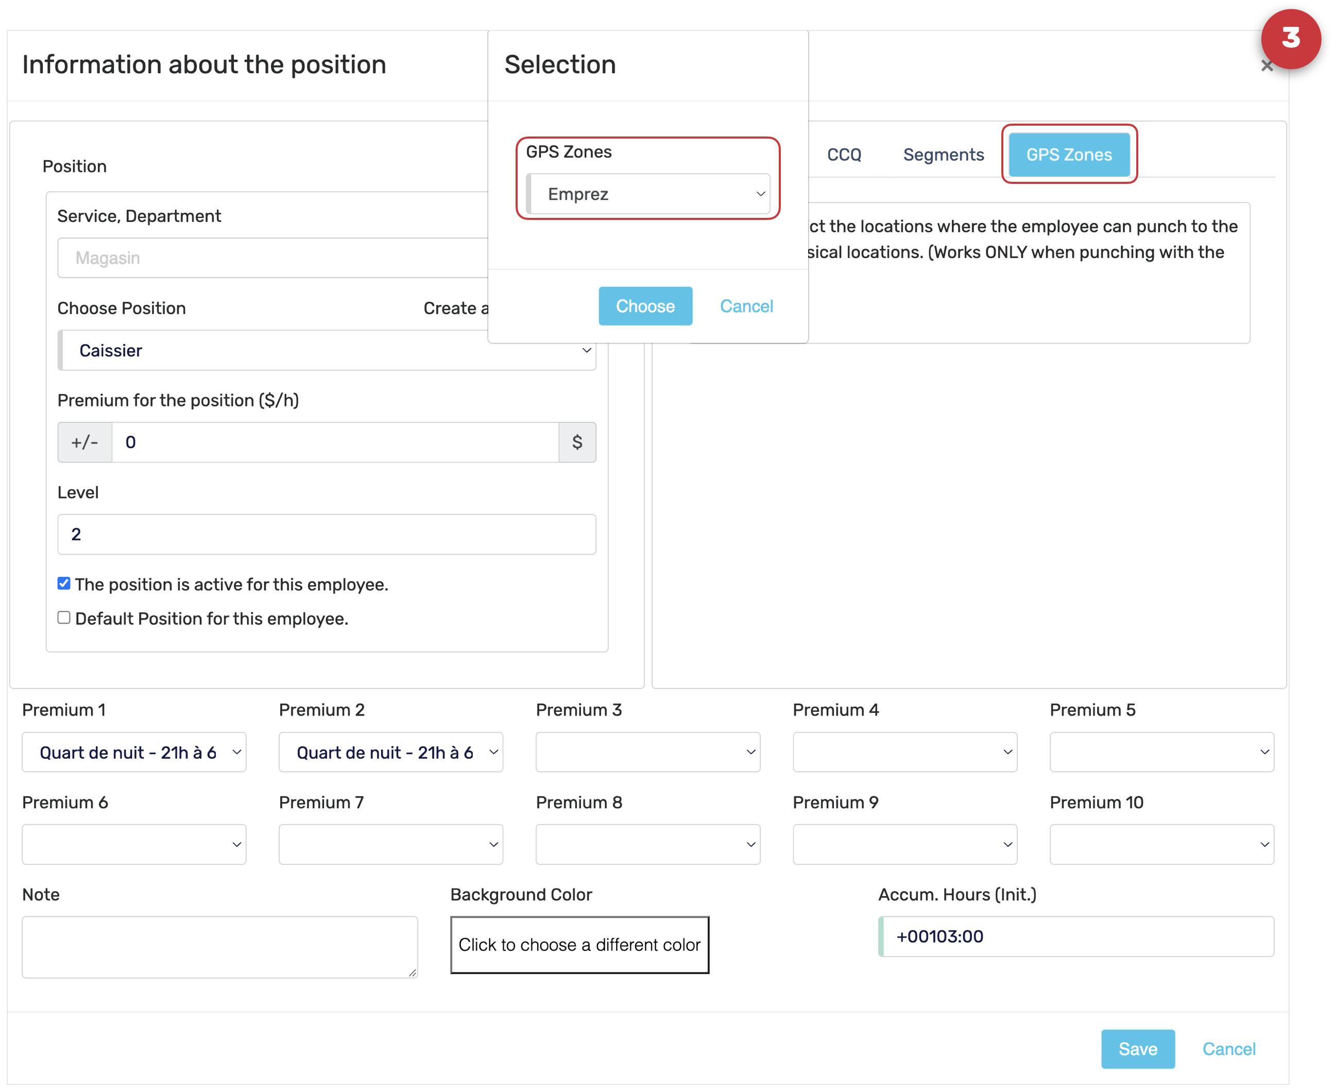Switch to the CCQ tab
The width and height of the screenshot is (1333, 1092).
(x=844, y=155)
